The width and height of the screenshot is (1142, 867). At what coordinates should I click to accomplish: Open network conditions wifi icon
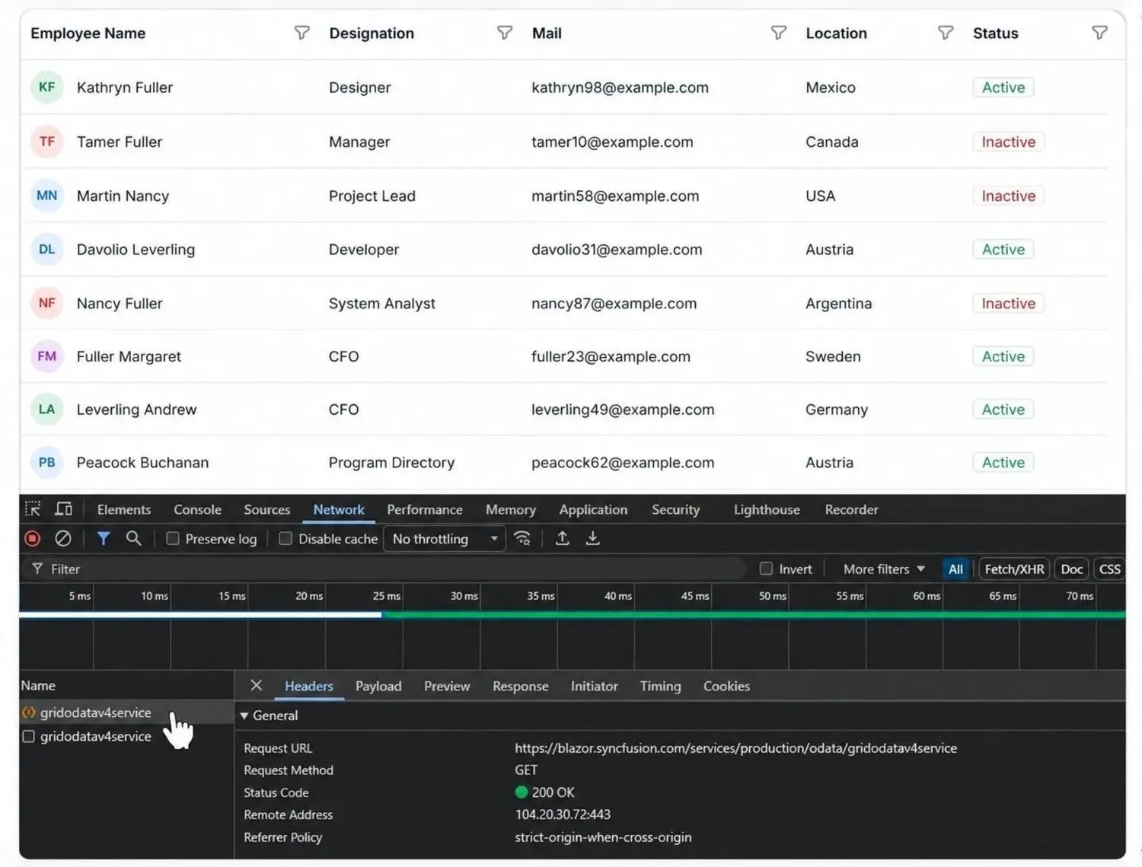[x=522, y=539]
